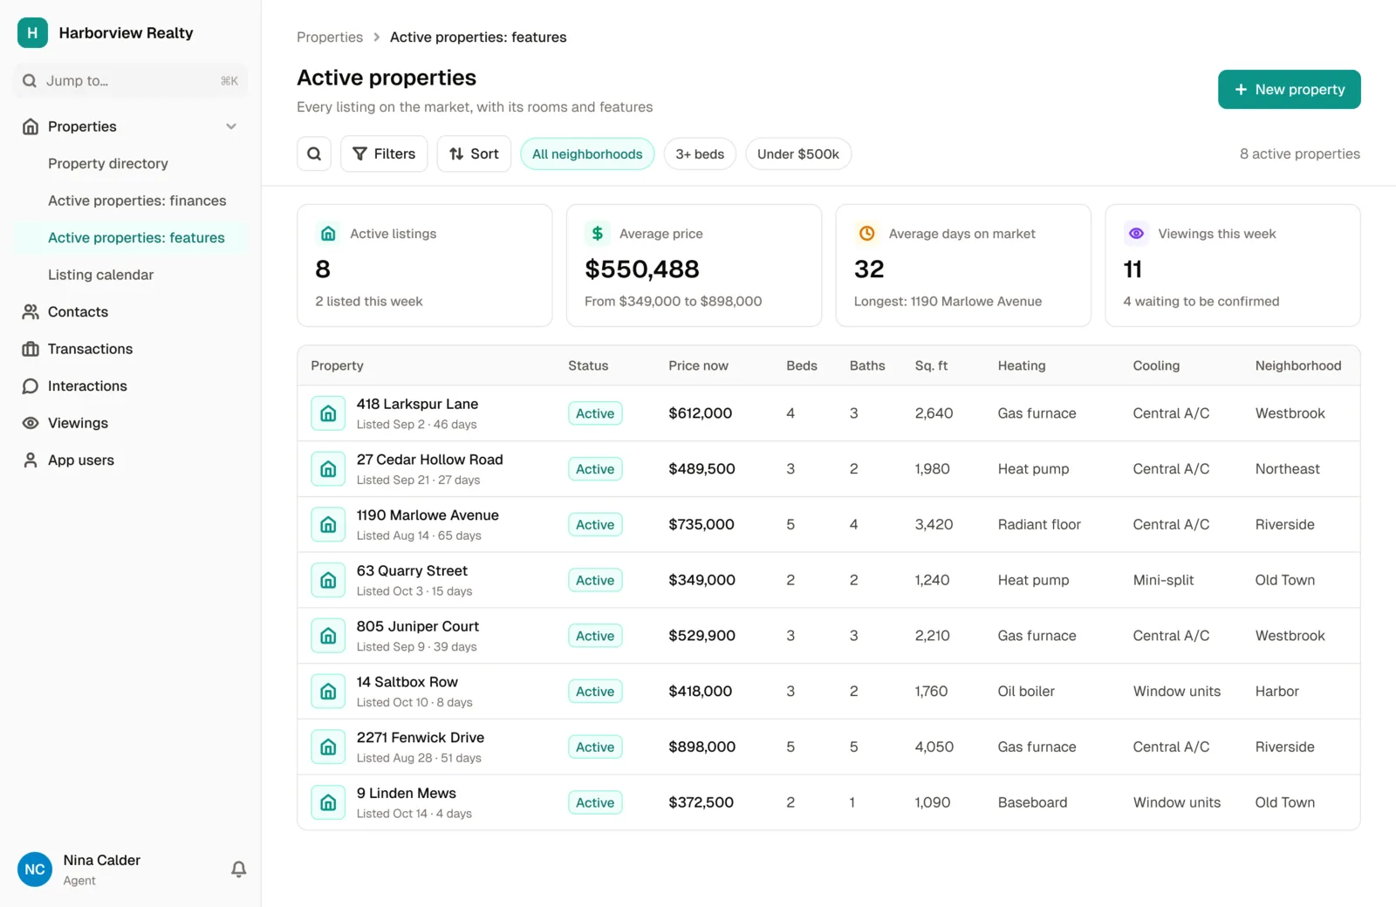Open the Filters panel
1396x907 pixels.
point(384,153)
